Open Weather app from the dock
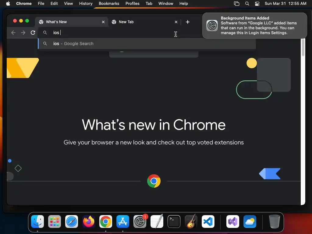312x234 pixels. pos(250,221)
